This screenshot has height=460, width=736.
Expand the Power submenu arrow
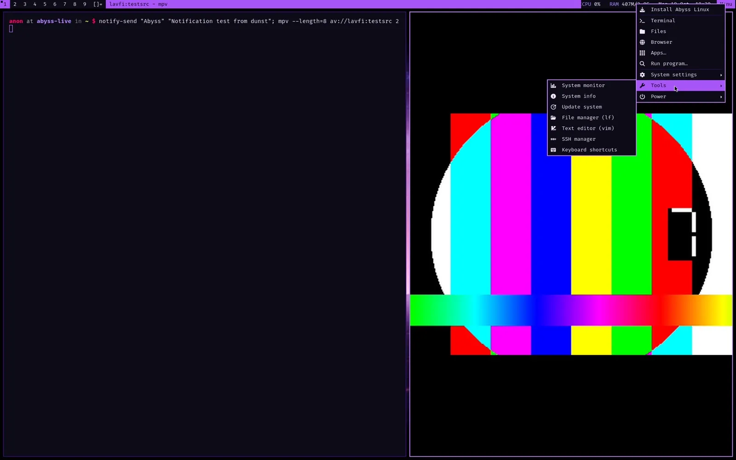point(721,97)
